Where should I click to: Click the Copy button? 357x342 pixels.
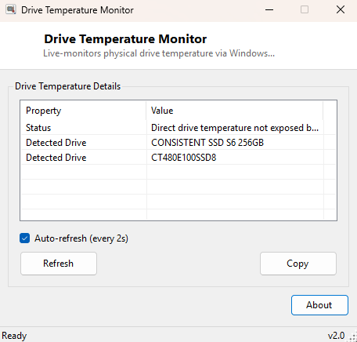(x=298, y=264)
